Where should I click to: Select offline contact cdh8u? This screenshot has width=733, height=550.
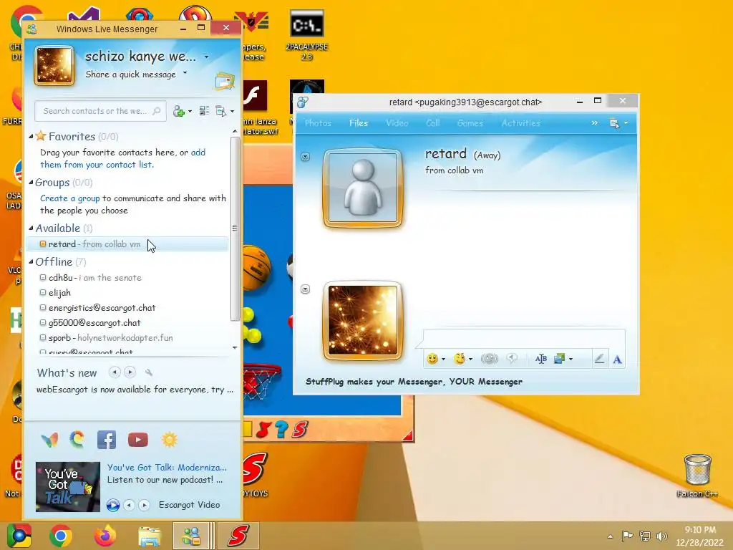click(x=95, y=278)
